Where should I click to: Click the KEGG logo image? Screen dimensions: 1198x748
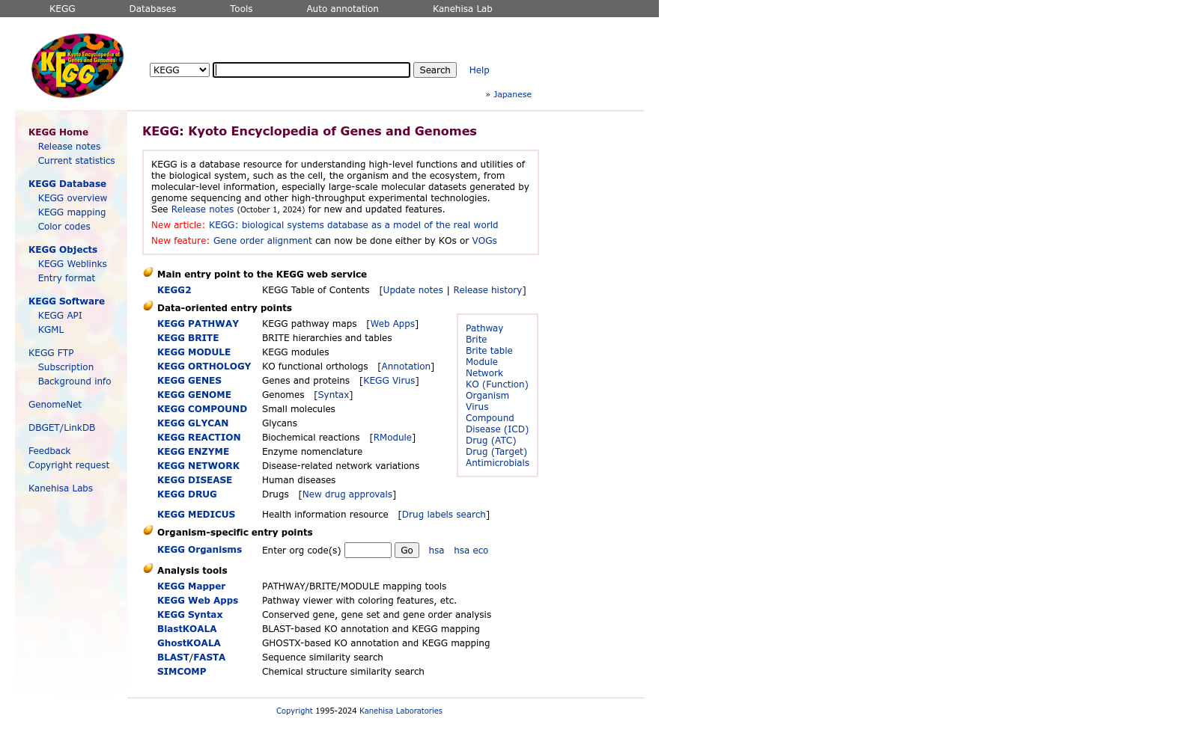(77, 65)
